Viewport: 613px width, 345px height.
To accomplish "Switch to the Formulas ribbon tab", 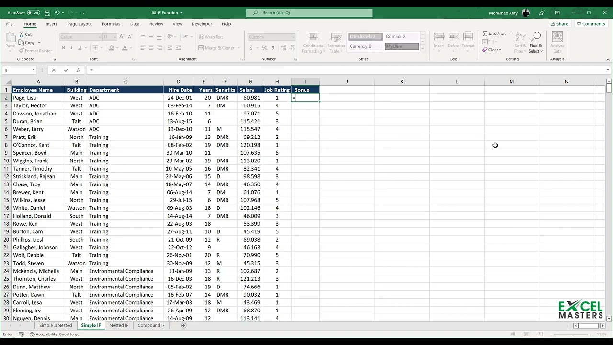I will pyautogui.click(x=111, y=24).
